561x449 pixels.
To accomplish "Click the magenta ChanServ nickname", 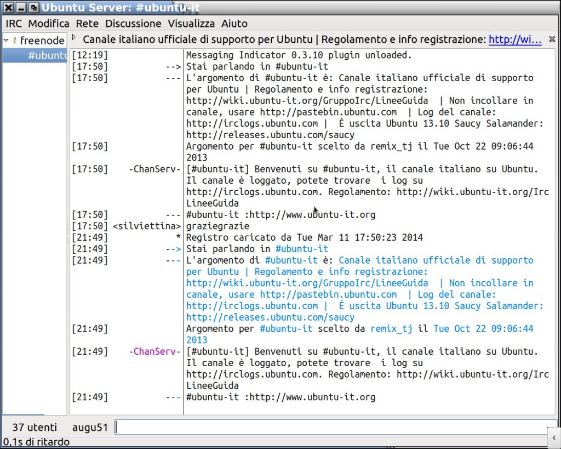I will coord(154,351).
